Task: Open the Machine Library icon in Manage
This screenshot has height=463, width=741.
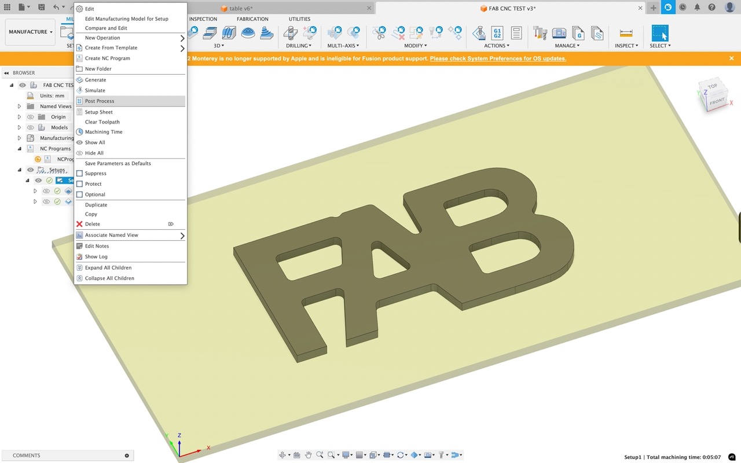Action: pyautogui.click(x=559, y=32)
